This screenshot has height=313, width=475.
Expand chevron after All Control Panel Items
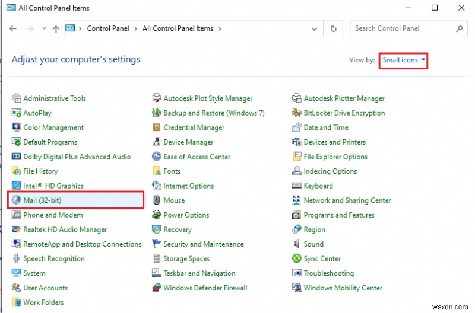click(220, 28)
